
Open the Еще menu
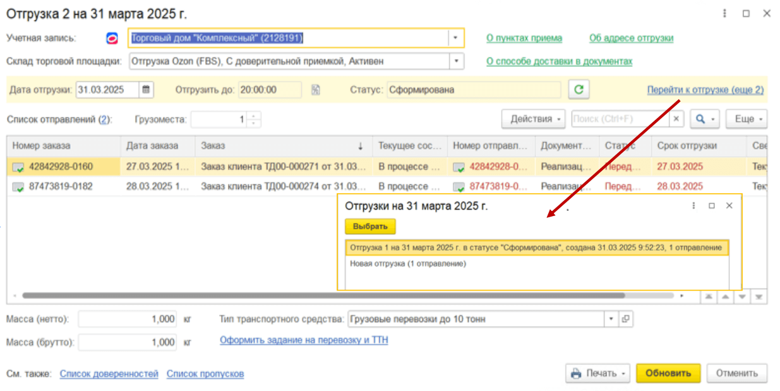[x=746, y=119]
